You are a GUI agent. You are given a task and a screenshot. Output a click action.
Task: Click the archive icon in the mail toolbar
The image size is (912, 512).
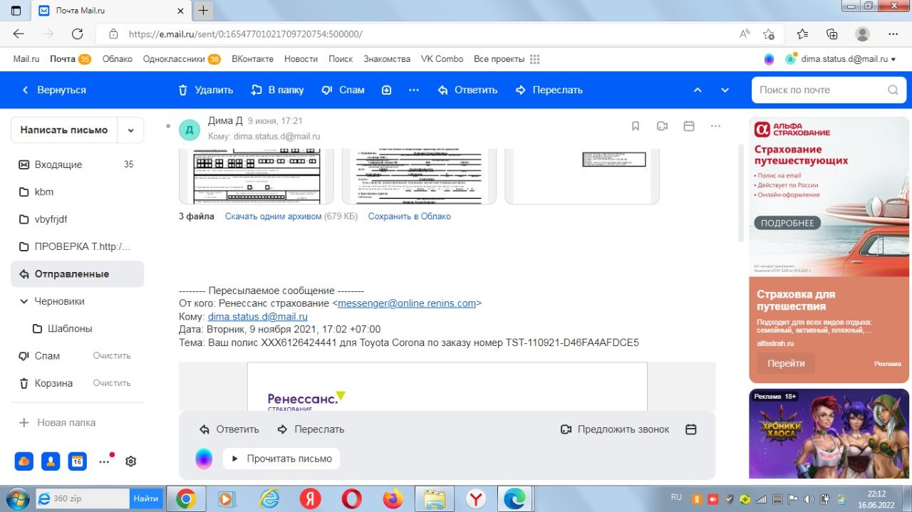point(386,90)
